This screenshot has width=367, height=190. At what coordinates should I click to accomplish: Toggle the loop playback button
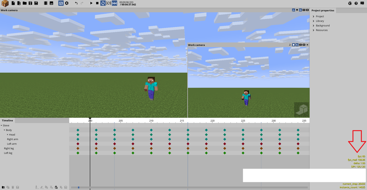coord(103,3)
